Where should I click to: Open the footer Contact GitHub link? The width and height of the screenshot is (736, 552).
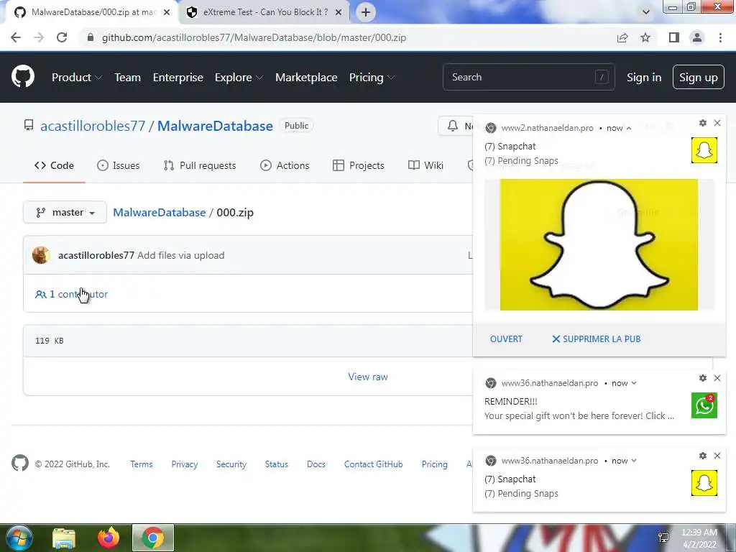tap(373, 464)
